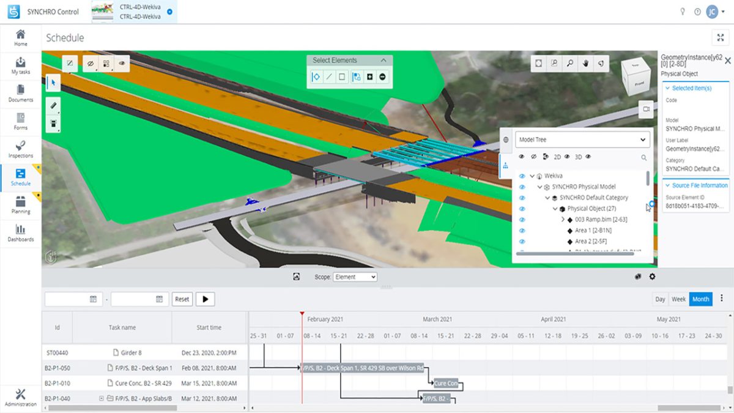
Task: Switch the timeline view to Week
Action: click(679, 299)
